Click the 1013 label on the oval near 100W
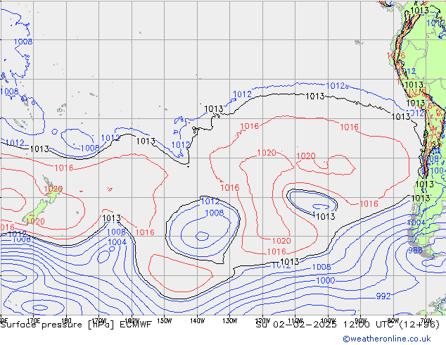 click(x=326, y=216)
